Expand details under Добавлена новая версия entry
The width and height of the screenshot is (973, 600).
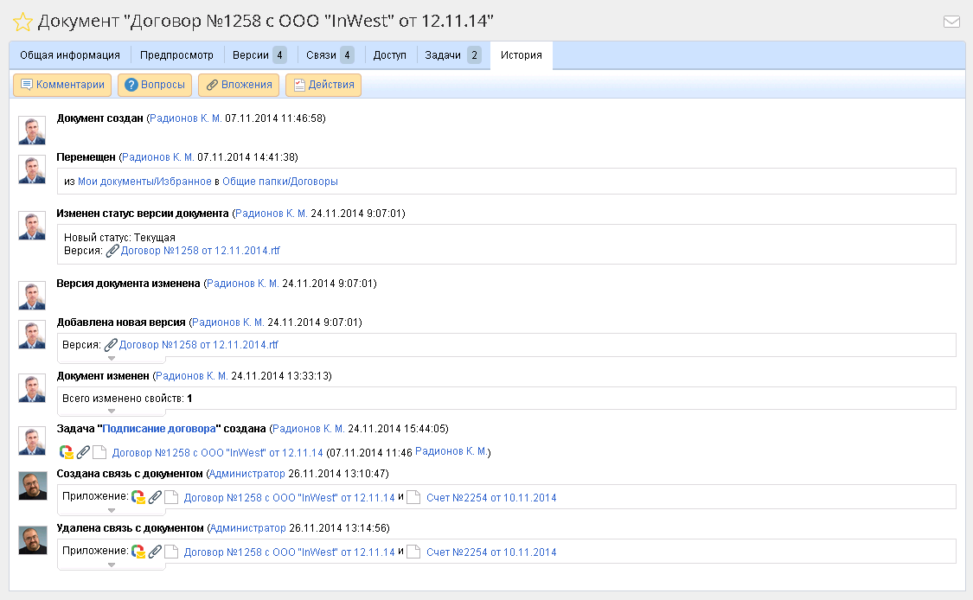coord(111,358)
